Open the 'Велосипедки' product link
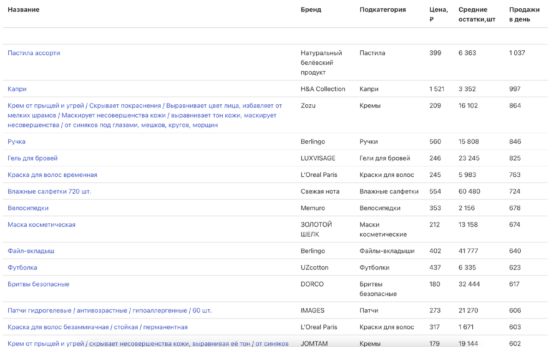 click(x=28, y=208)
